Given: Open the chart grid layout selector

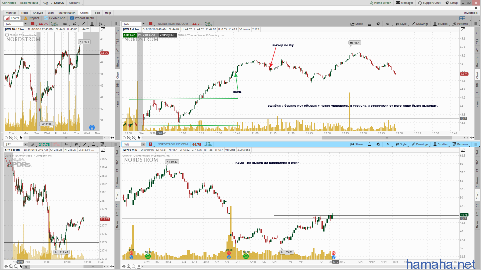Looking at the screenshot, I should tap(462, 18).
